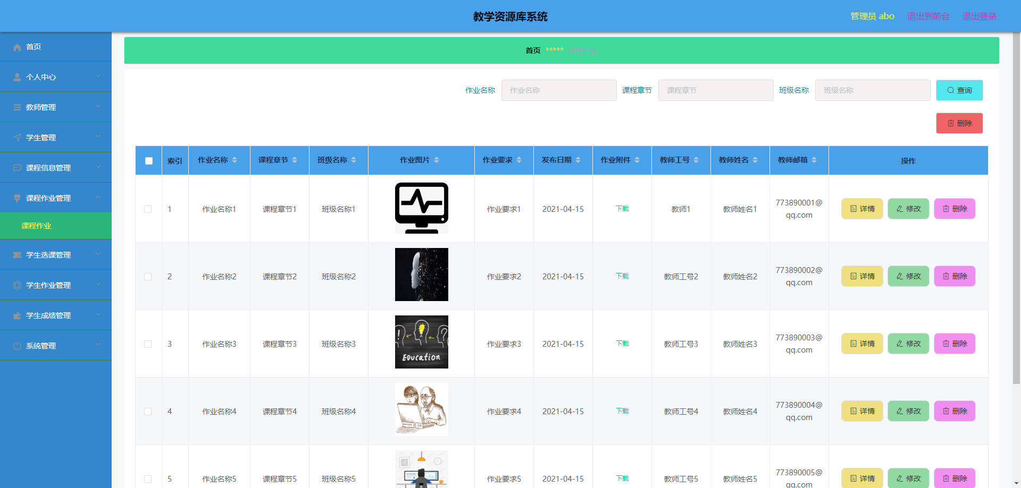Check the checkbox for row 作业名称2
The width and height of the screenshot is (1021, 488).
pyautogui.click(x=148, y=277)
